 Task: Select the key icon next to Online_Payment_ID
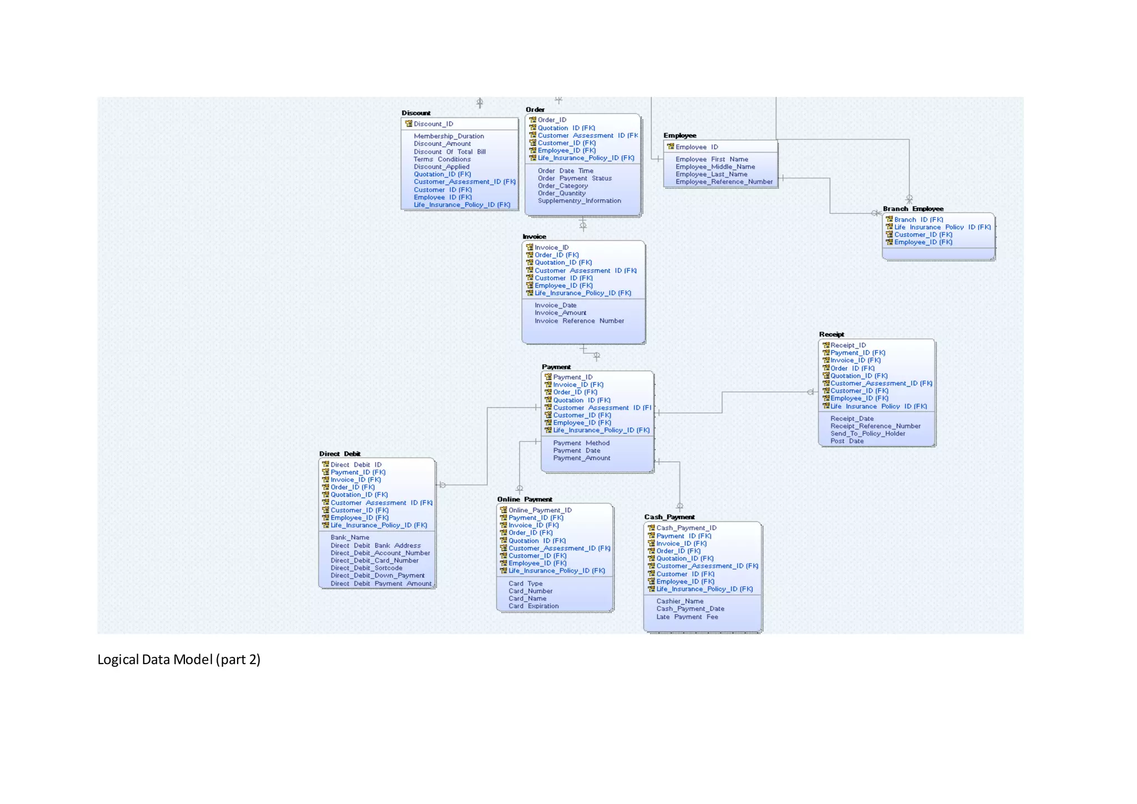tap(504, 510)
